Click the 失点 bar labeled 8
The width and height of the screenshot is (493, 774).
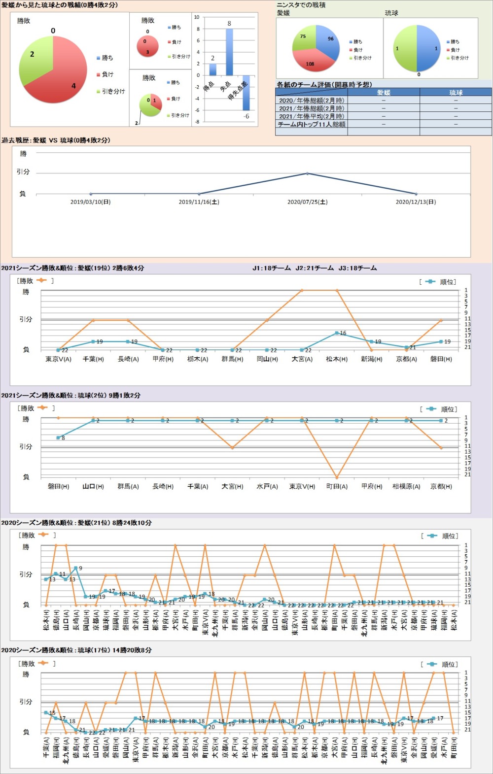(x=229, y=52)
